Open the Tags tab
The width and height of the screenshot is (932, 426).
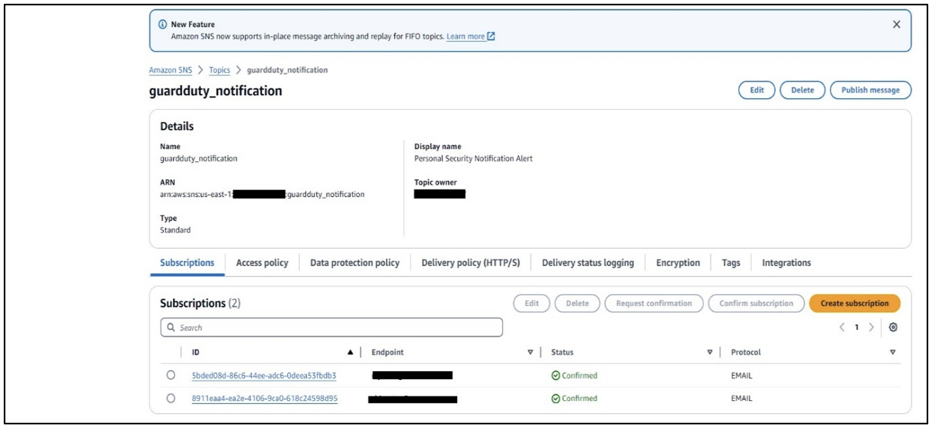[731, 263]
